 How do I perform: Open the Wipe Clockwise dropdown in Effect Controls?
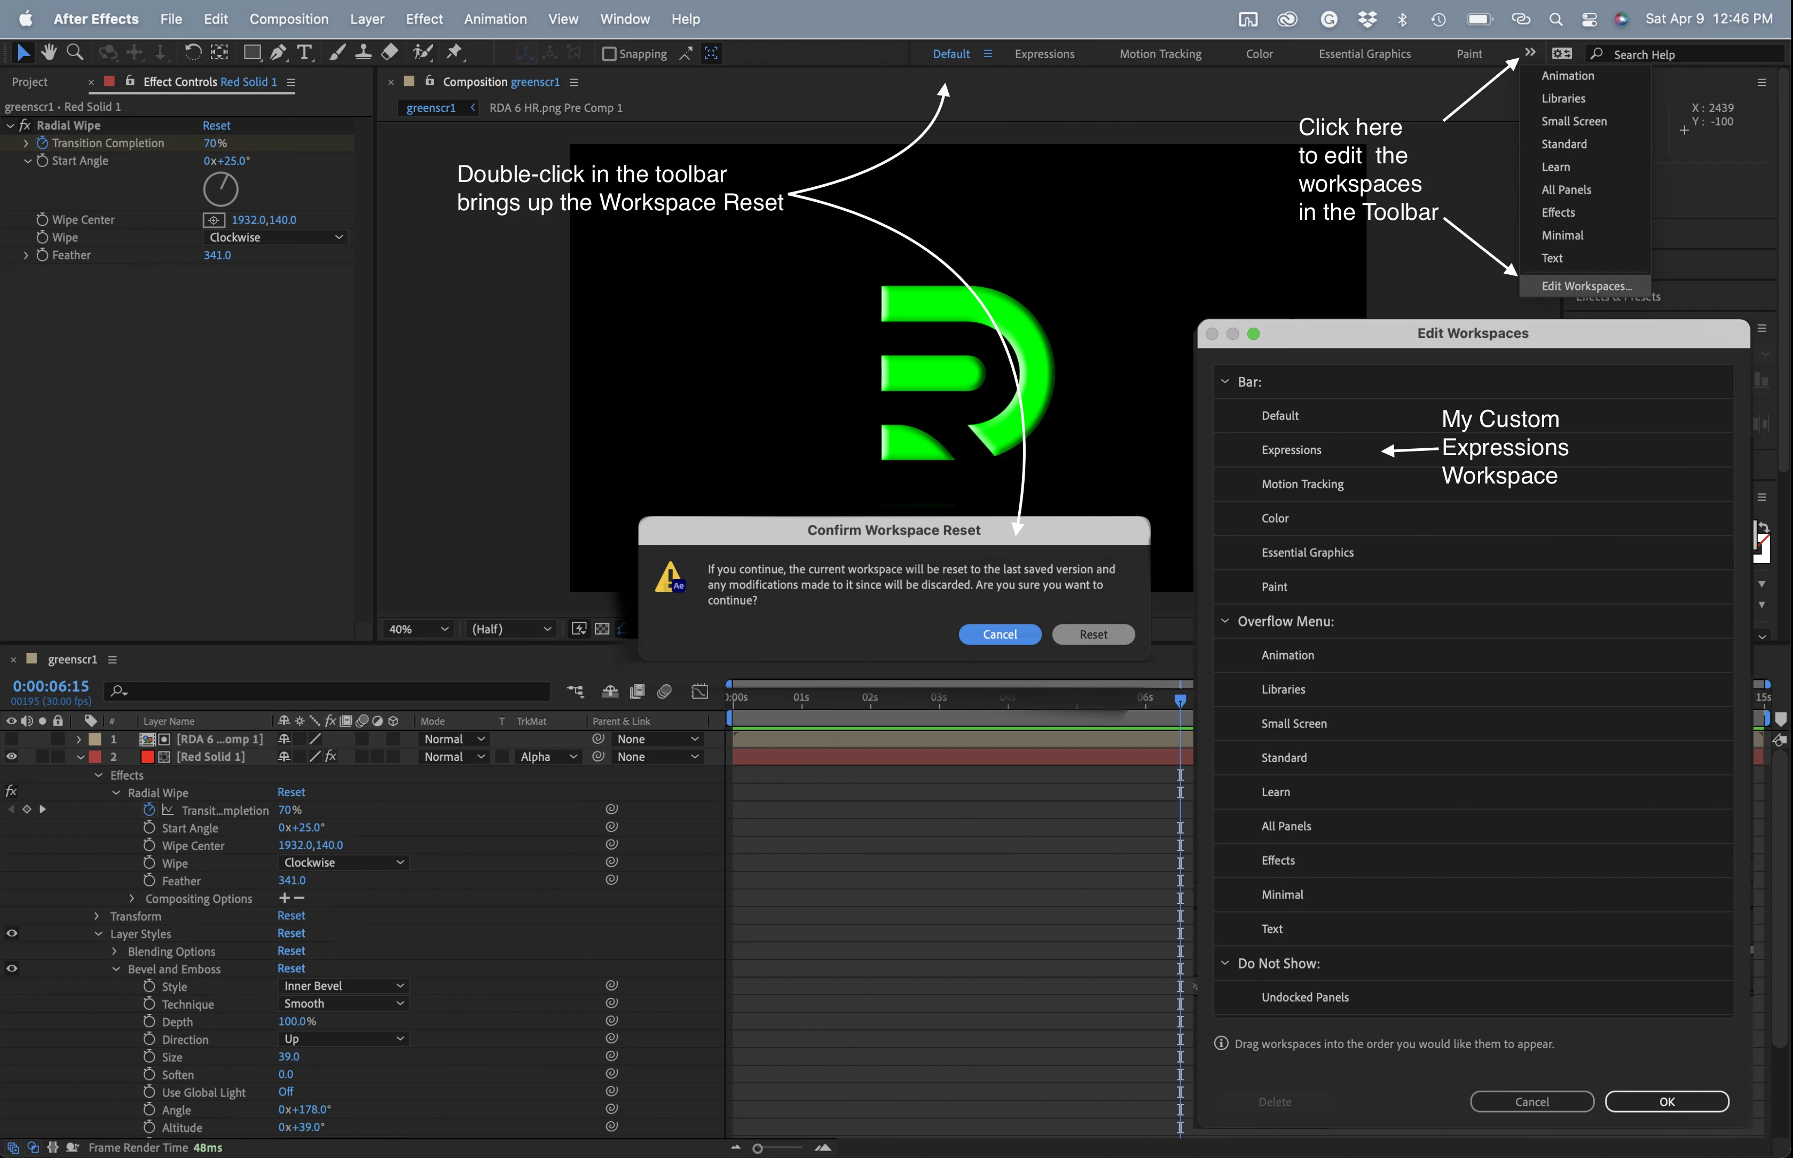point(276,237)
